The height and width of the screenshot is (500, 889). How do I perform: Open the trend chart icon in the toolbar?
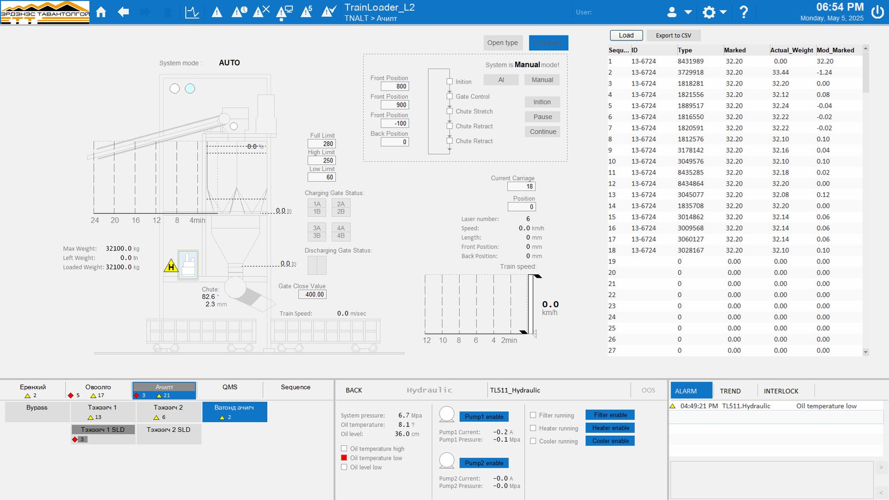[x=192, y=12]
